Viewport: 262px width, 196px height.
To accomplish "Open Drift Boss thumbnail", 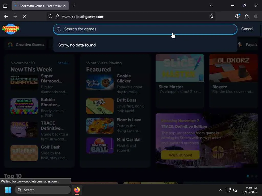I will (x=100, y=106).
